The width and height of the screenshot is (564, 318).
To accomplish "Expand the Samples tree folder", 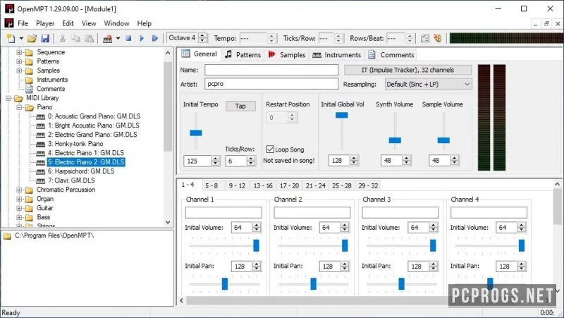I will (19, 71).
